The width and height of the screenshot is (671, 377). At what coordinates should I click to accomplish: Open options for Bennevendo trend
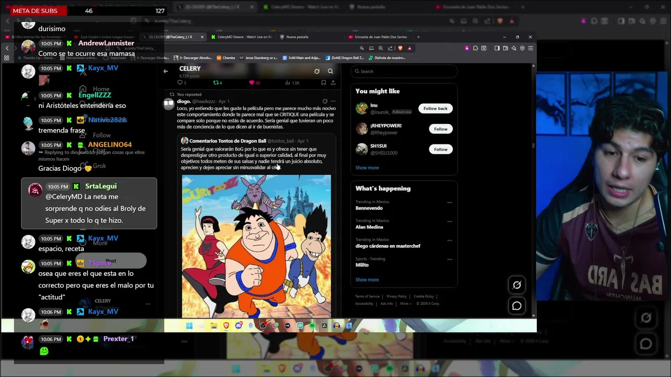pyautogui.click(x=450, y=203)
